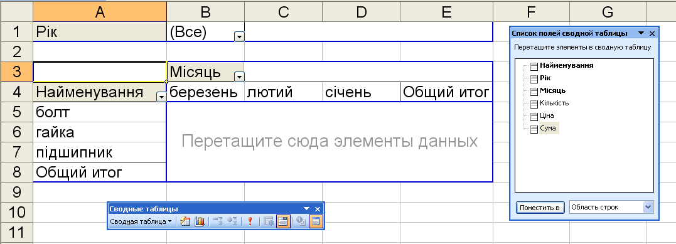Toggle the Always Display Items icon
The height and width of the screenshot is (244, 676).
pos(283,221)
